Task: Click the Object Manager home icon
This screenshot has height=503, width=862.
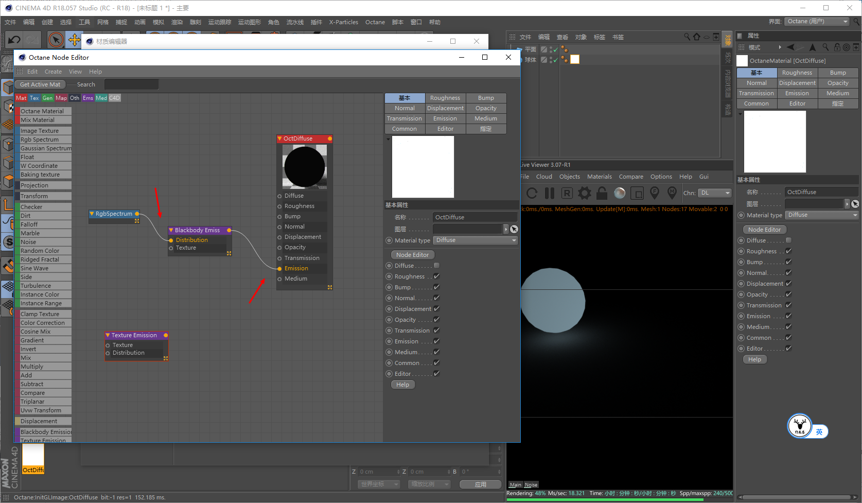Action: pos(697,37)
